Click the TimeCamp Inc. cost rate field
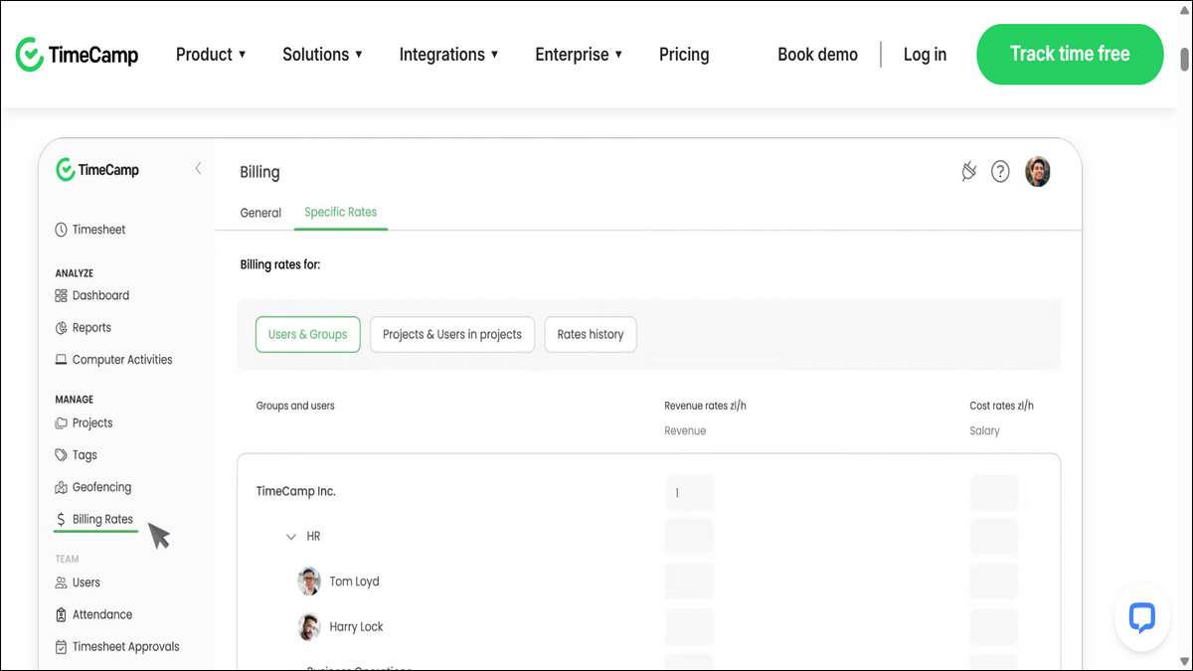The height and width of the screenshot is (671, 1193). coord(994,493)
